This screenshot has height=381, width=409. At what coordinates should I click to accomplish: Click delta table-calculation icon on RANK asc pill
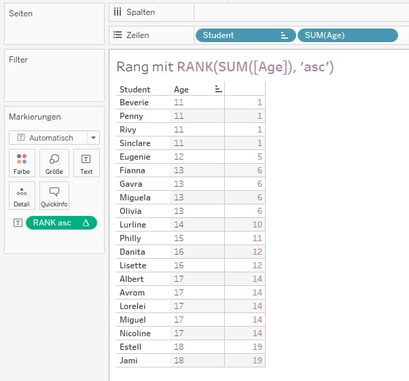click(86, 223)
